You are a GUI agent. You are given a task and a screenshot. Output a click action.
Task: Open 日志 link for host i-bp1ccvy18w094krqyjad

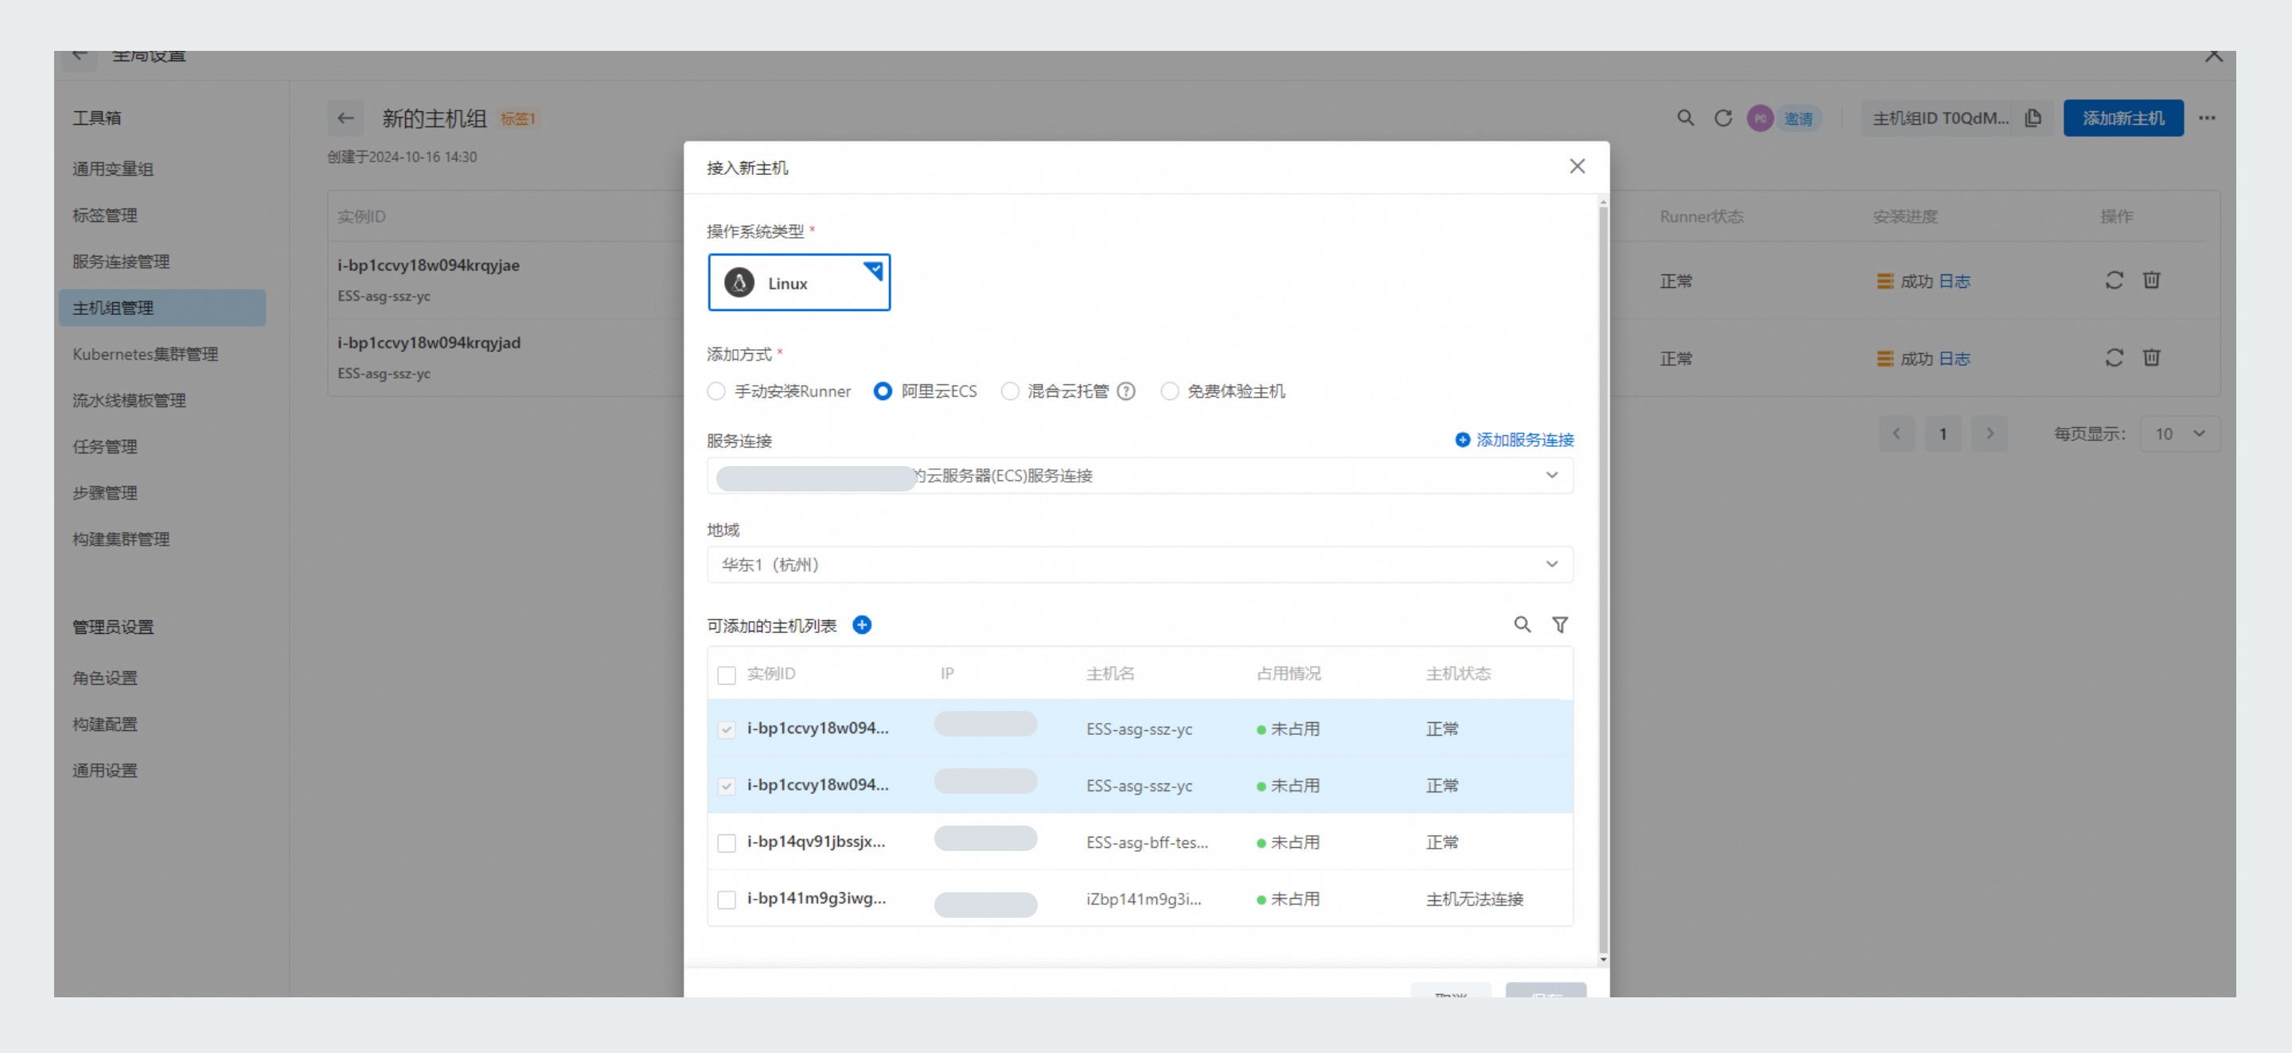click(1954, 359)
